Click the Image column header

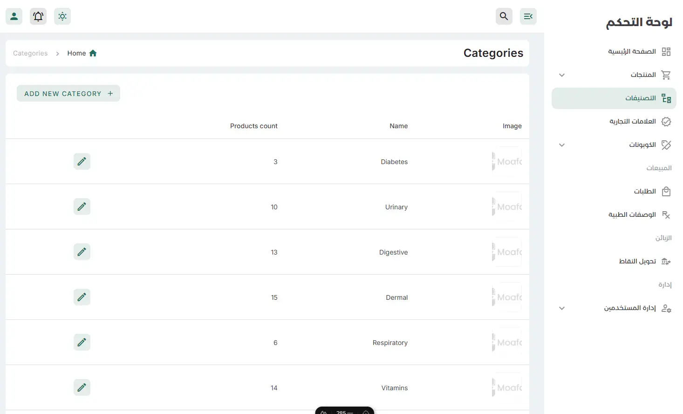(x=512, y=126)
